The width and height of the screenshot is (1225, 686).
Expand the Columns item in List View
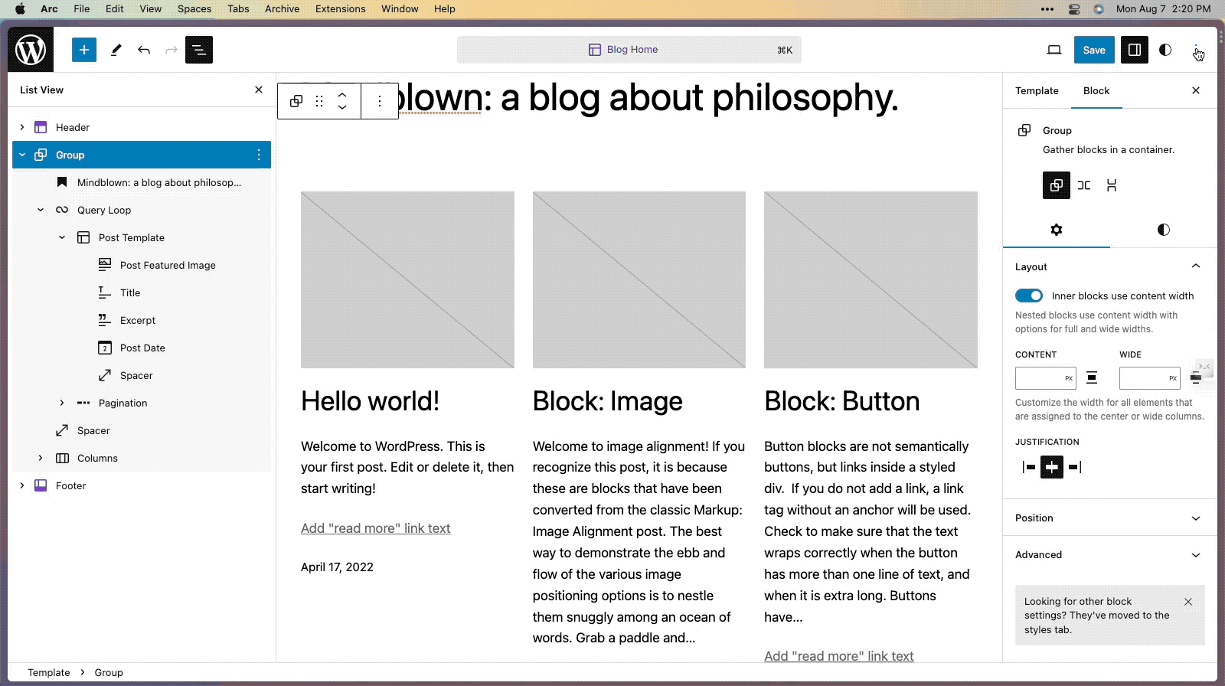point(41,458)
